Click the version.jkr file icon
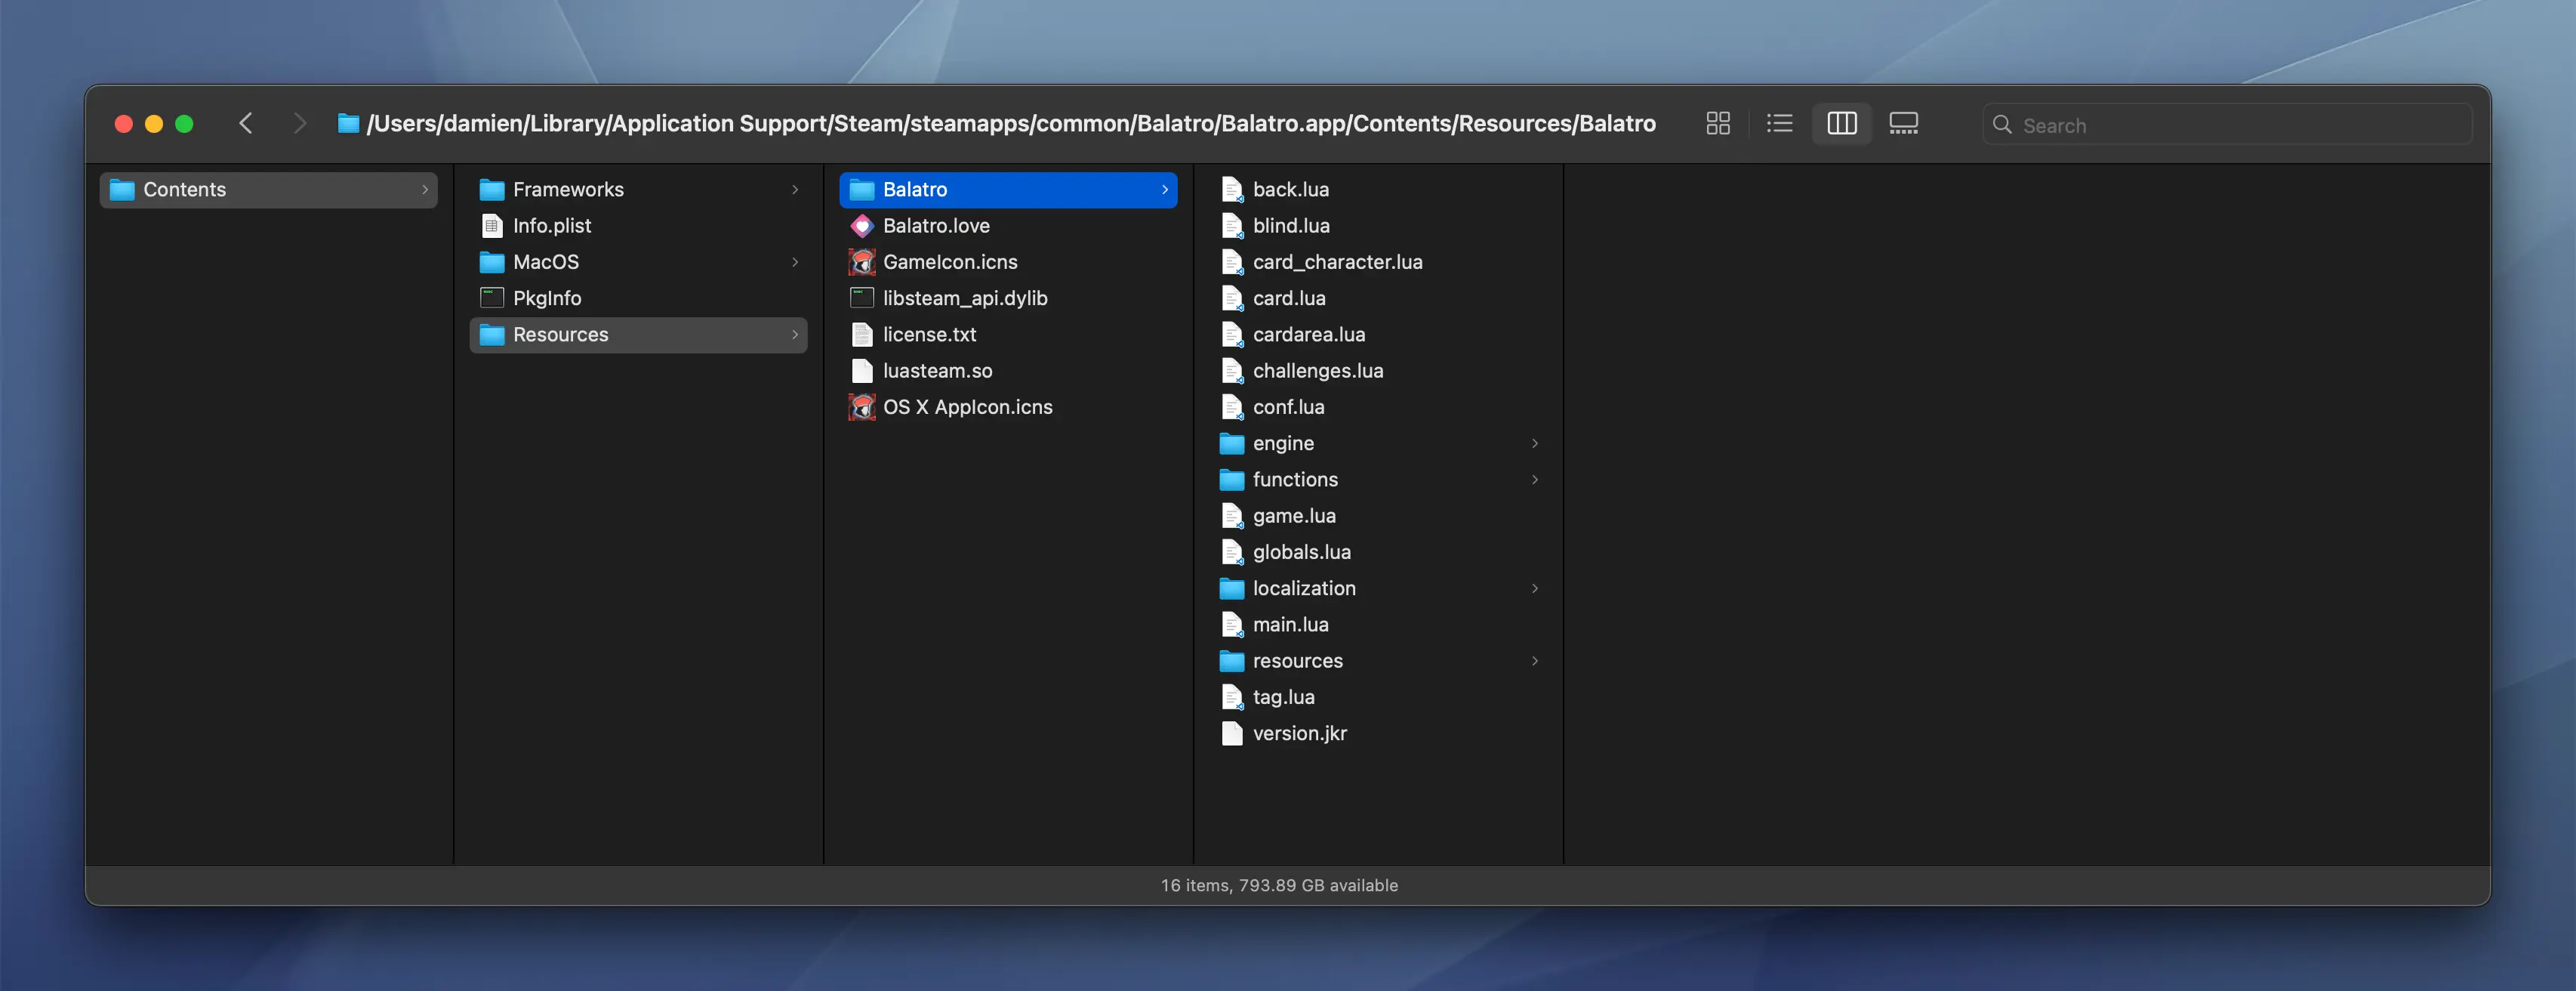The image size is (2576, 991). (1231, 733)
